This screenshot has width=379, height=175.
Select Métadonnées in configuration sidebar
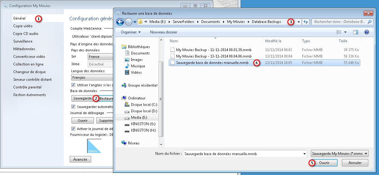tap(24, 49)
